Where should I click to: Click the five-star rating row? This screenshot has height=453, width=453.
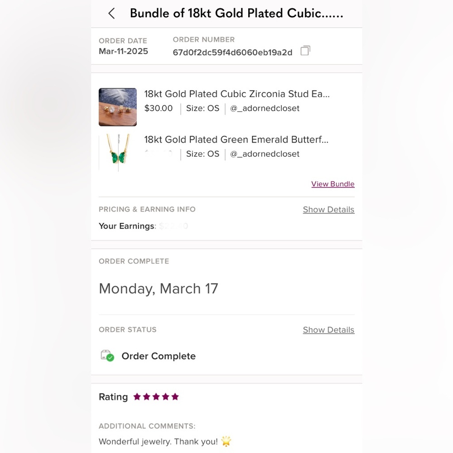(156, 397)
